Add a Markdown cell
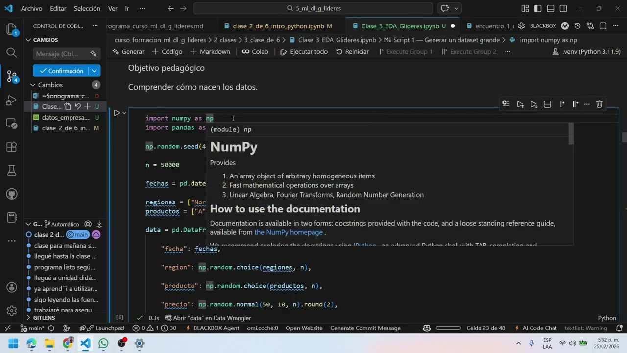This screenshot has height=353, width=627. 210,51
